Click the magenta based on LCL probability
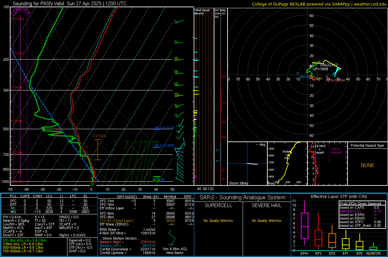 pos(360,211)
